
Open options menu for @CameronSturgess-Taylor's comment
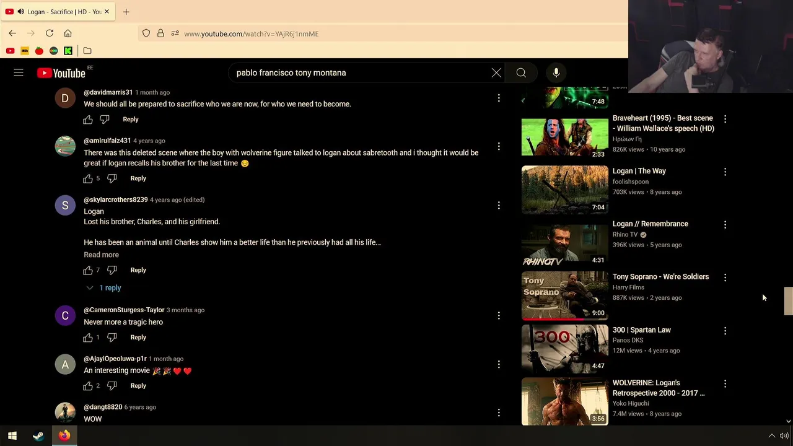coord(499,315)
